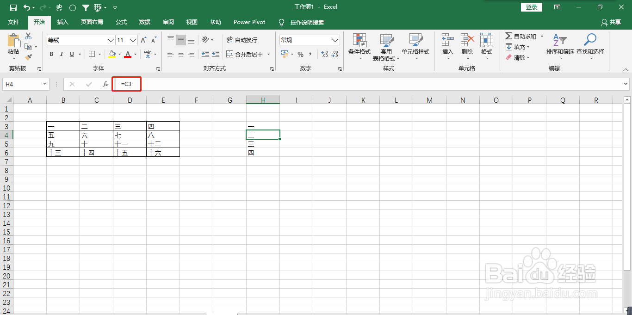This screenshot has height=315, width=632.
Task: Click the font color red A swatch
Action: tap(128, 55)
